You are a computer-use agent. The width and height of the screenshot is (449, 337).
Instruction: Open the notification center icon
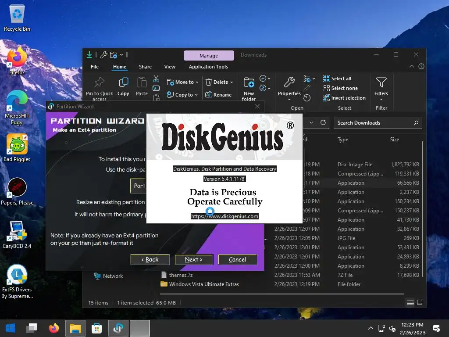click(x=436, y=328)
